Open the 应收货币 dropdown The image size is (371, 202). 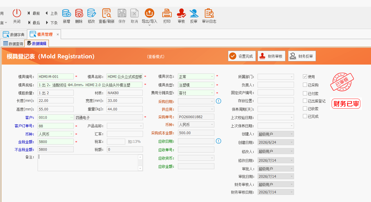(212, 158)
